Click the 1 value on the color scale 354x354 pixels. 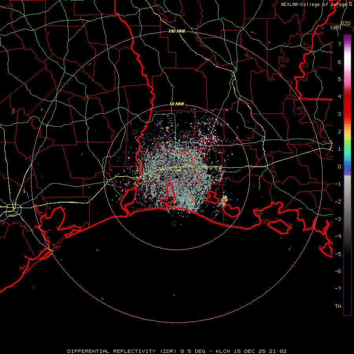tap(339, 149)
